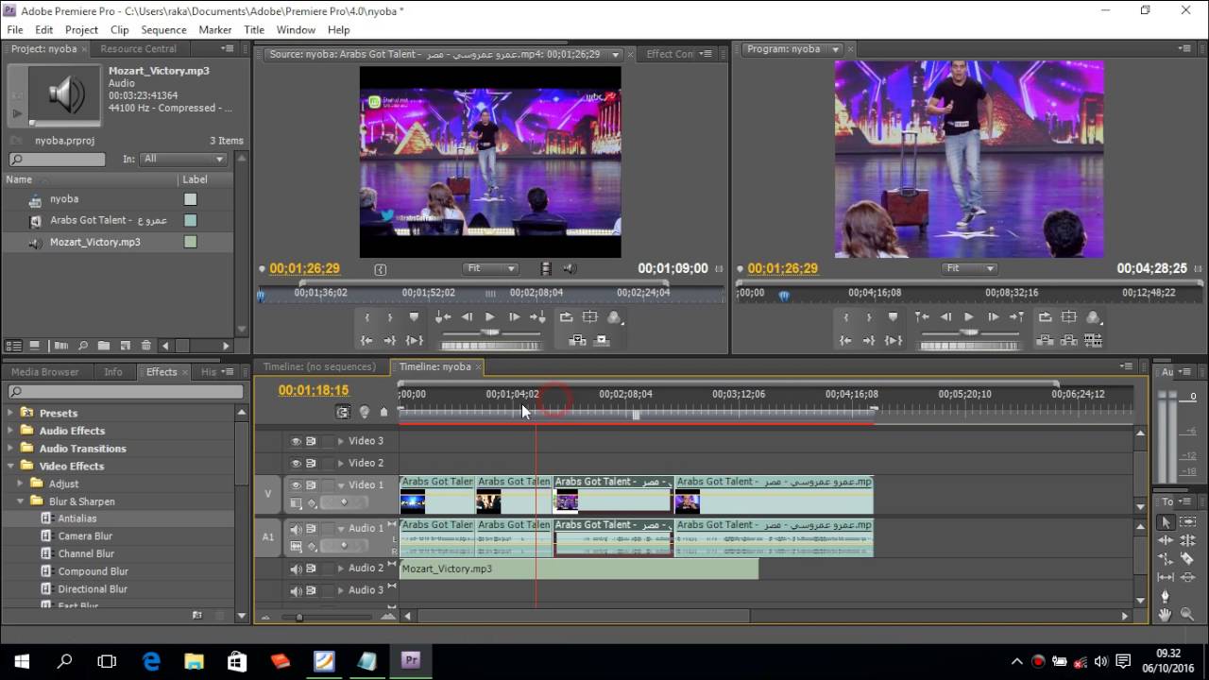Mute the Audio 1 track speaker
Image resolution: width=1209 pixels, height=680 pixels.
(296, 529)
